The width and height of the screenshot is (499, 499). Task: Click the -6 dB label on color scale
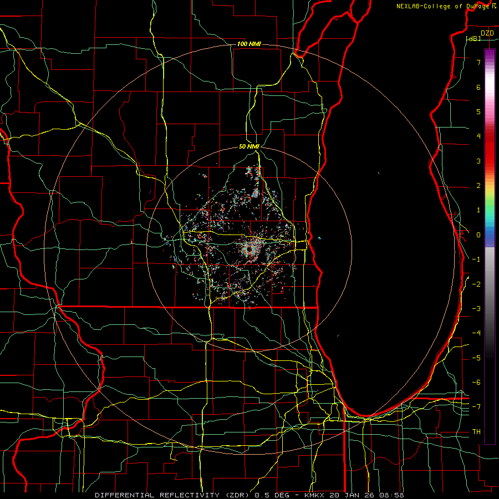(x=476, y=383)
